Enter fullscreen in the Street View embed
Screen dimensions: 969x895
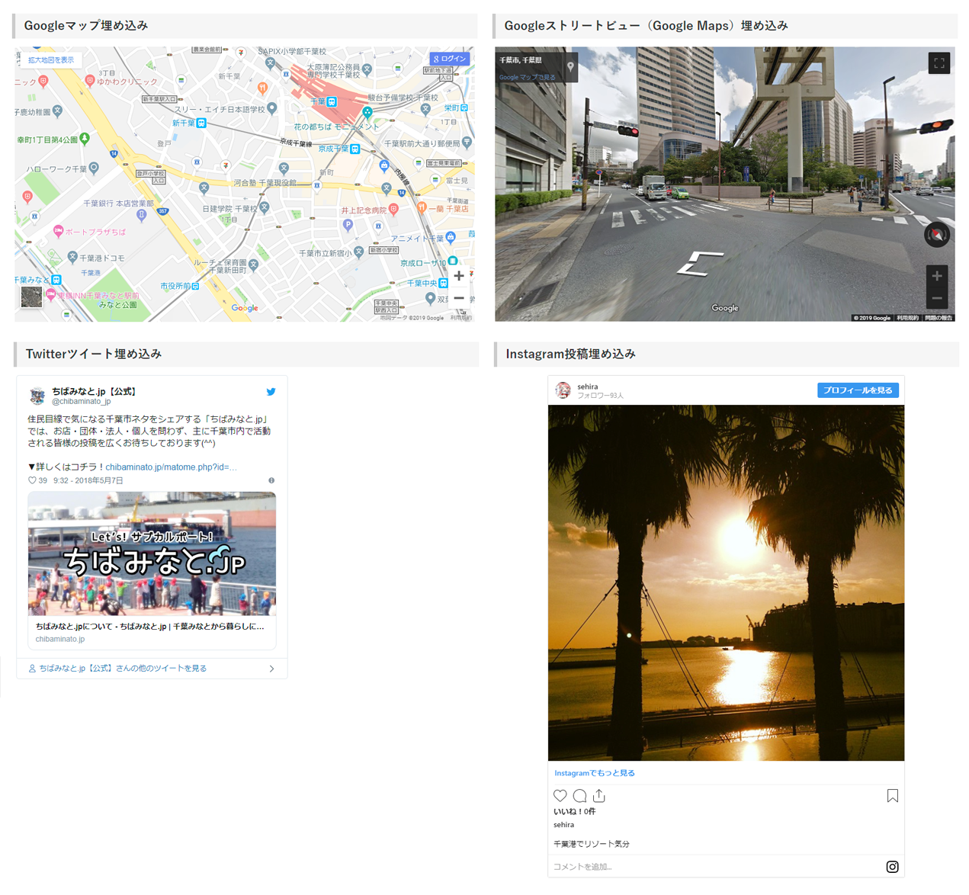tap(939, 63)
